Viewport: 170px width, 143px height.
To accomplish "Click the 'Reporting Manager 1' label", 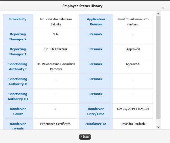I will [x=18, y=52].
